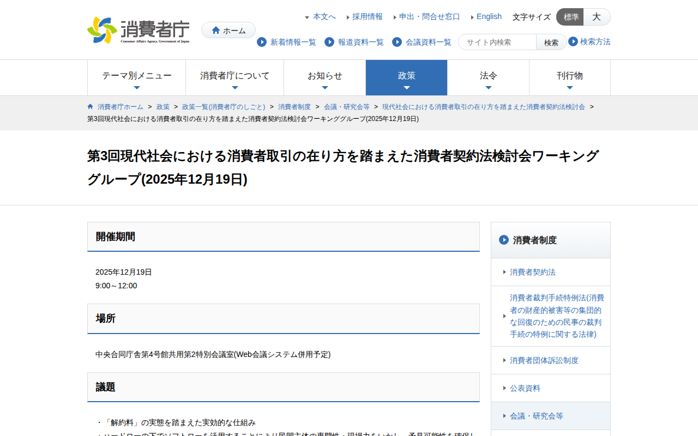Open the 刊行物 navigation menu
This screenshot has width=698, height=436.
[570, 78]
